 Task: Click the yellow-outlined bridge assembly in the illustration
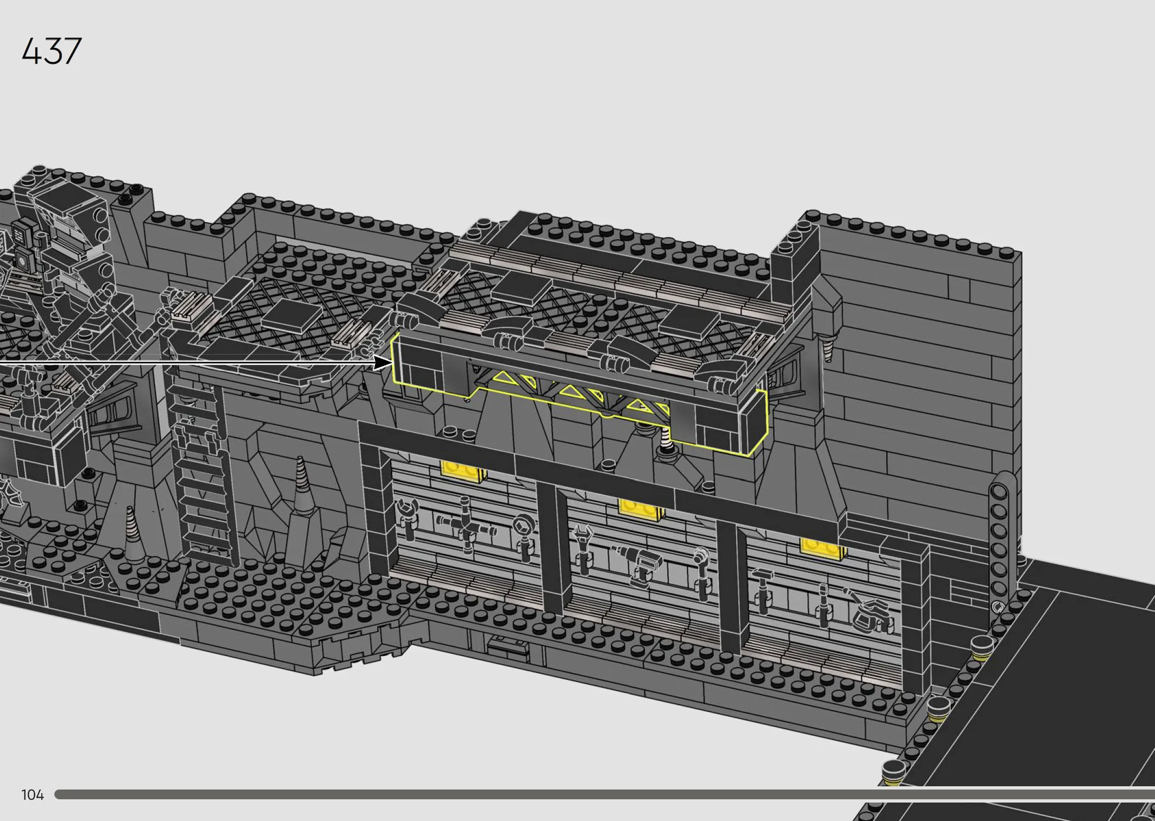(580, 394)
